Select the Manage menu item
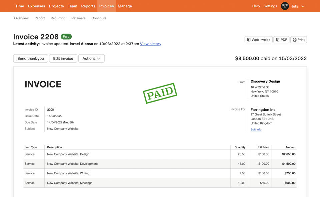320x197 pixels. tap(125, 6)
